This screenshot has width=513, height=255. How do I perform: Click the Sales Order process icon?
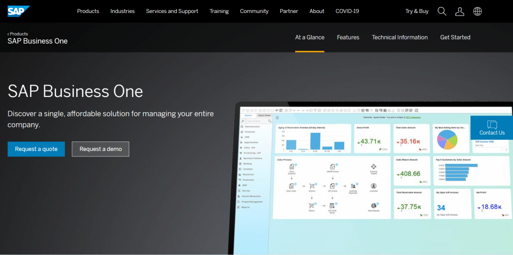click(292, 186)
